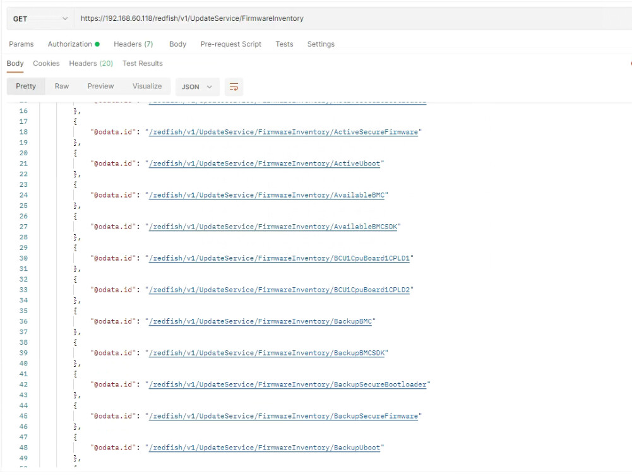Open the Authorization tab
Viewport: 632px width, 476px height.
click(x=73, y=44)
